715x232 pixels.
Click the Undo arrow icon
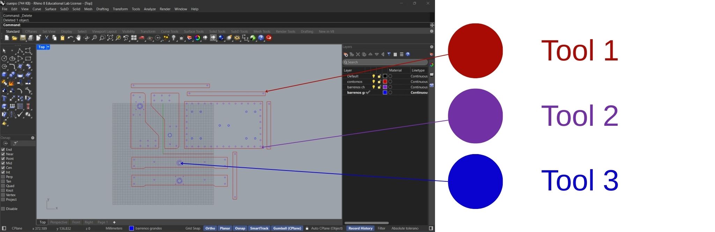point(70,38)
